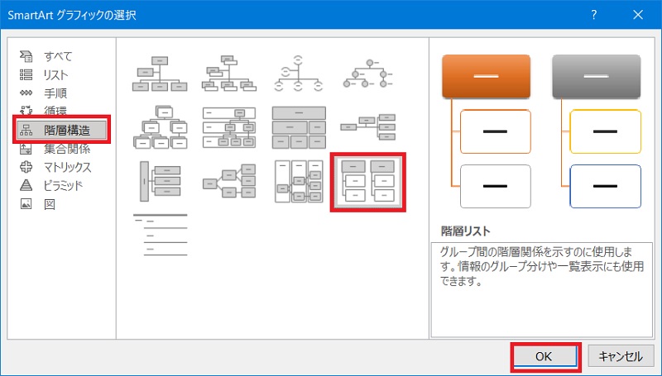Image resolution: width=662 pixels, height=376 pixels.
Task: Click the 階層リスト preview title
Action: [x=465, y=231]
